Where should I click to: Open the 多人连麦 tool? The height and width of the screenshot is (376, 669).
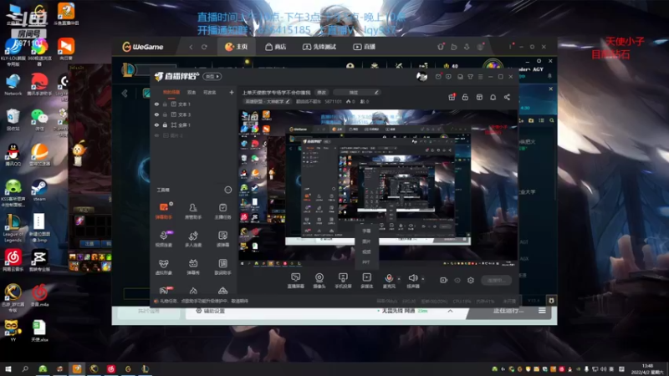click(193, 239)
